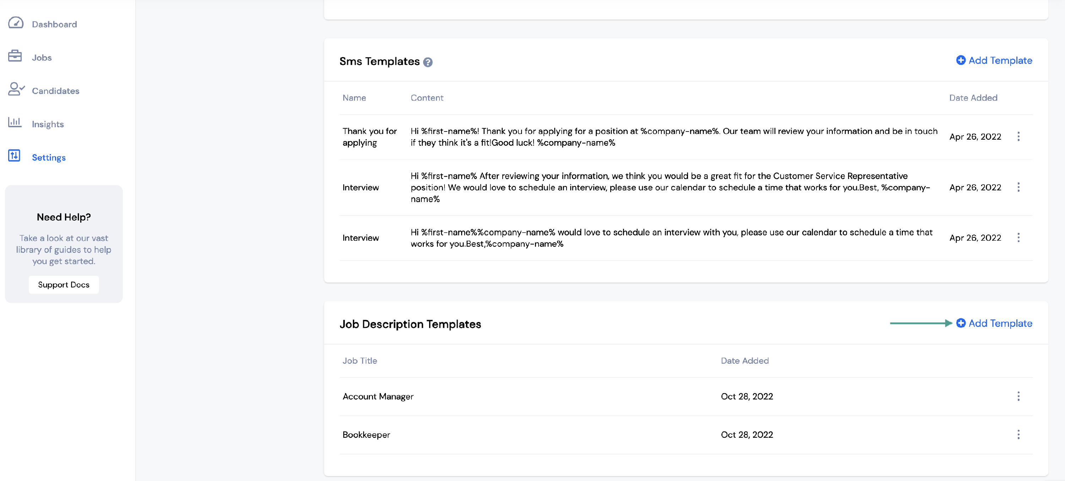Click the Name column header
1065x481 pixels.
354,98
